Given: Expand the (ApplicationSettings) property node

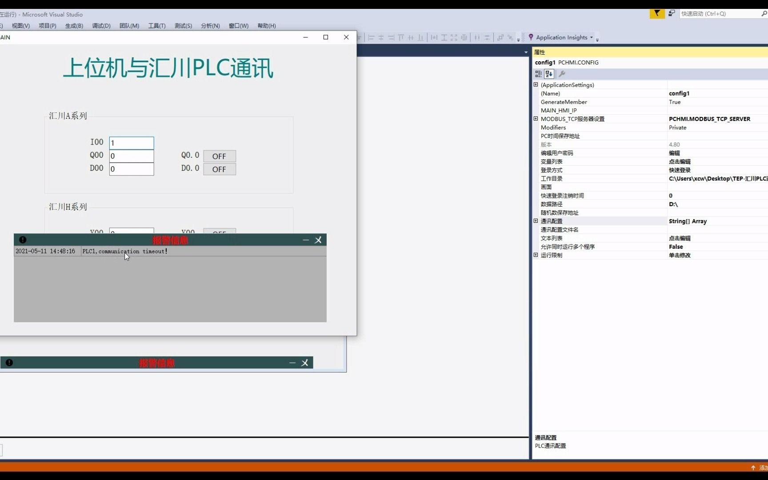Looking at the screenshot, I should pyautogui.click(x=536, y=84).
